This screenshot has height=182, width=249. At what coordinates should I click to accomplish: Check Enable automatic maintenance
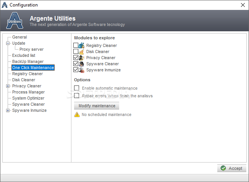point(76,88)
